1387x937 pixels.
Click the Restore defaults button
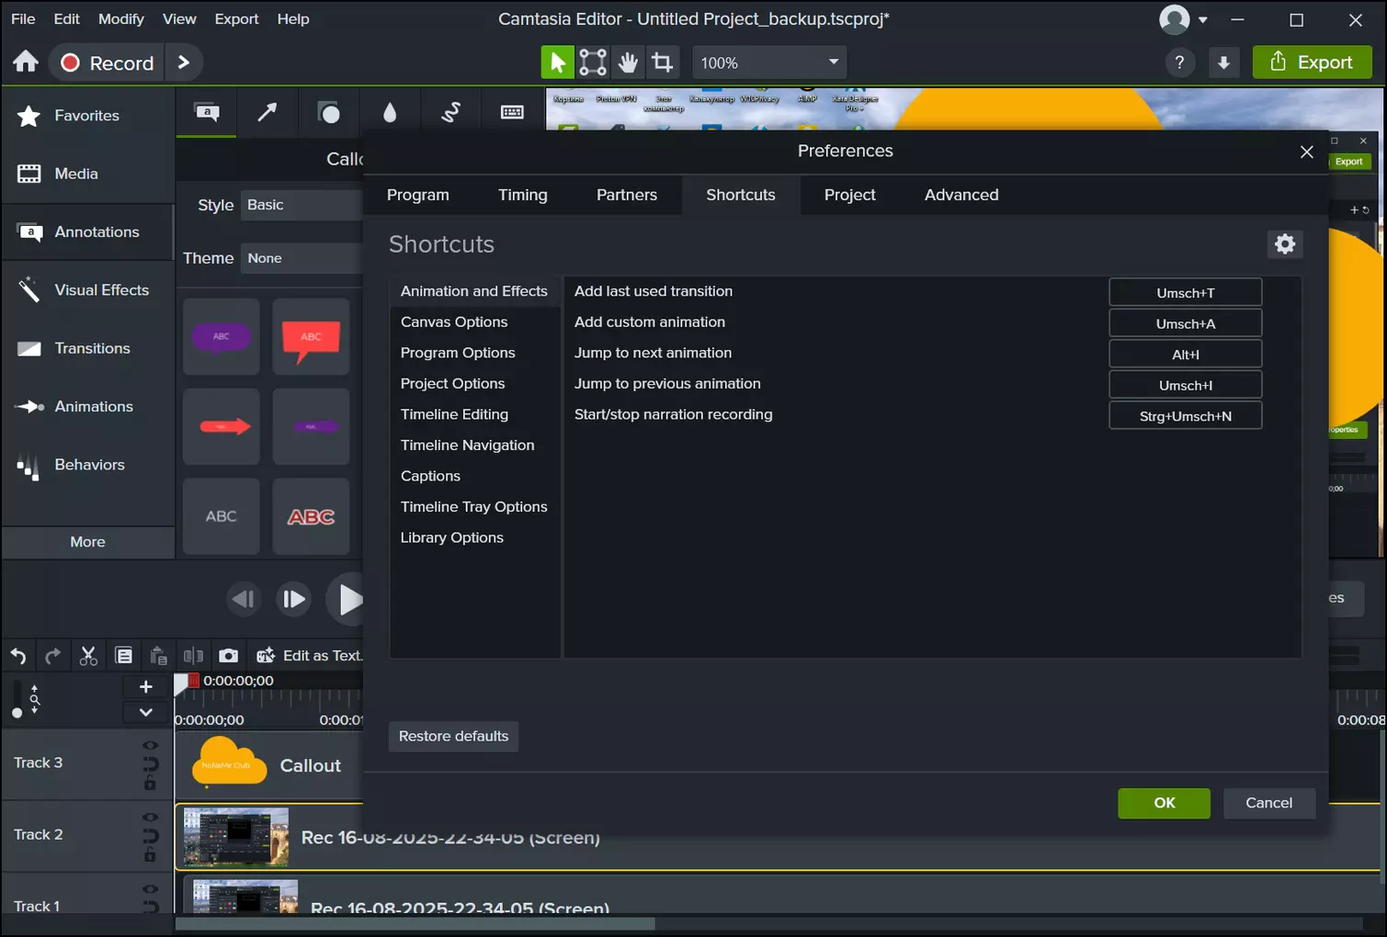click(x=453, y=736)
